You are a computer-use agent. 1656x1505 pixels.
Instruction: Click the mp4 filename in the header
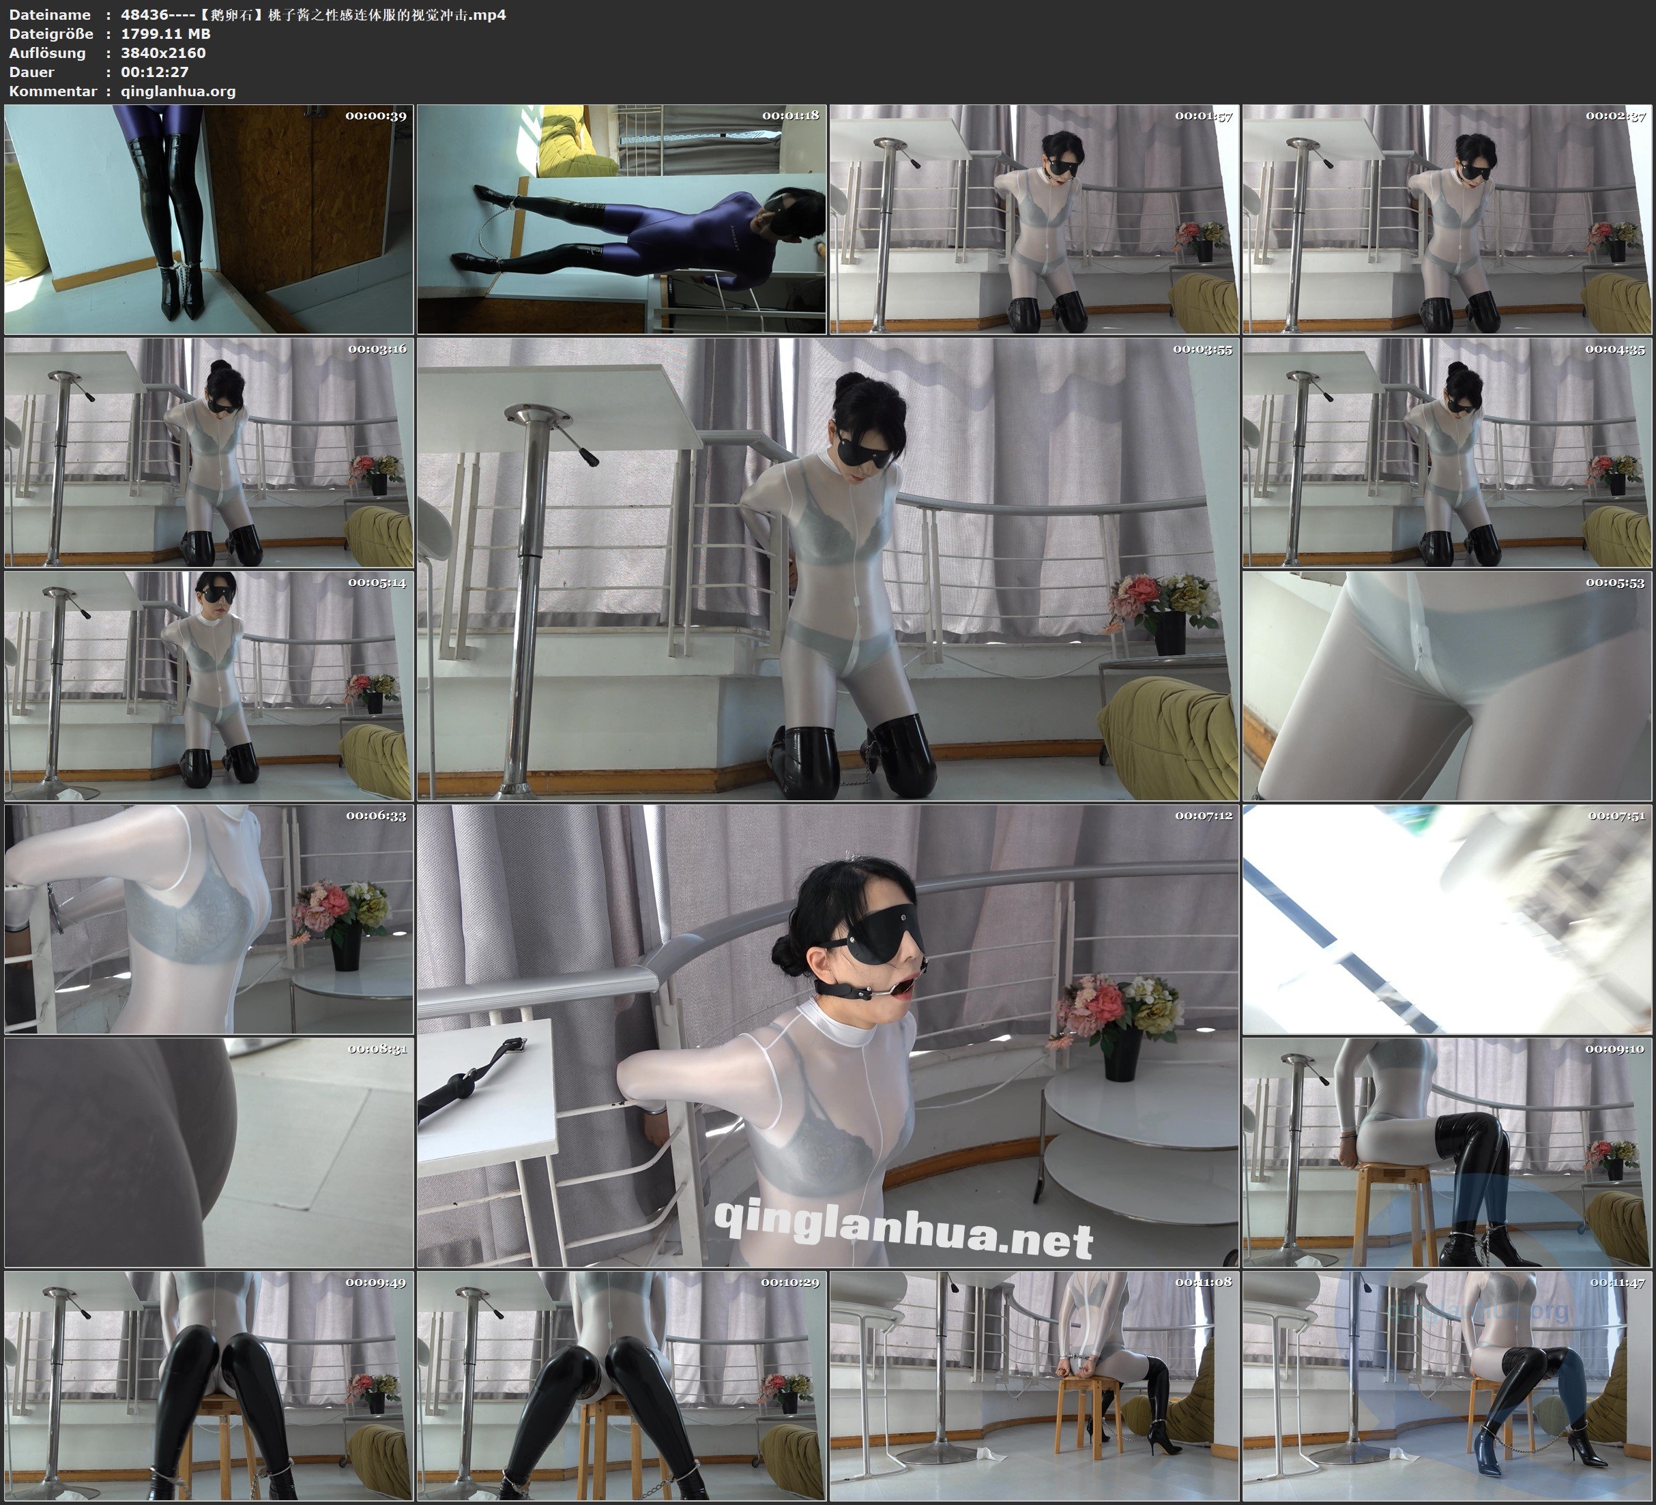(313, 14)
